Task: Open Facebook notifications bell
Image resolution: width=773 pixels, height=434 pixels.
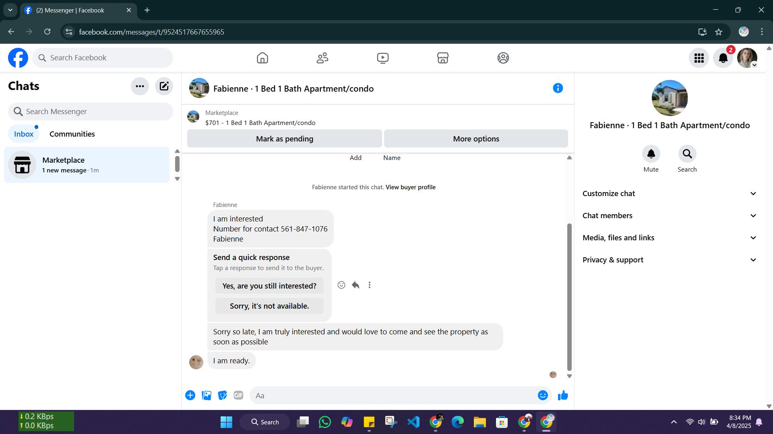Action: coord(723,58)
